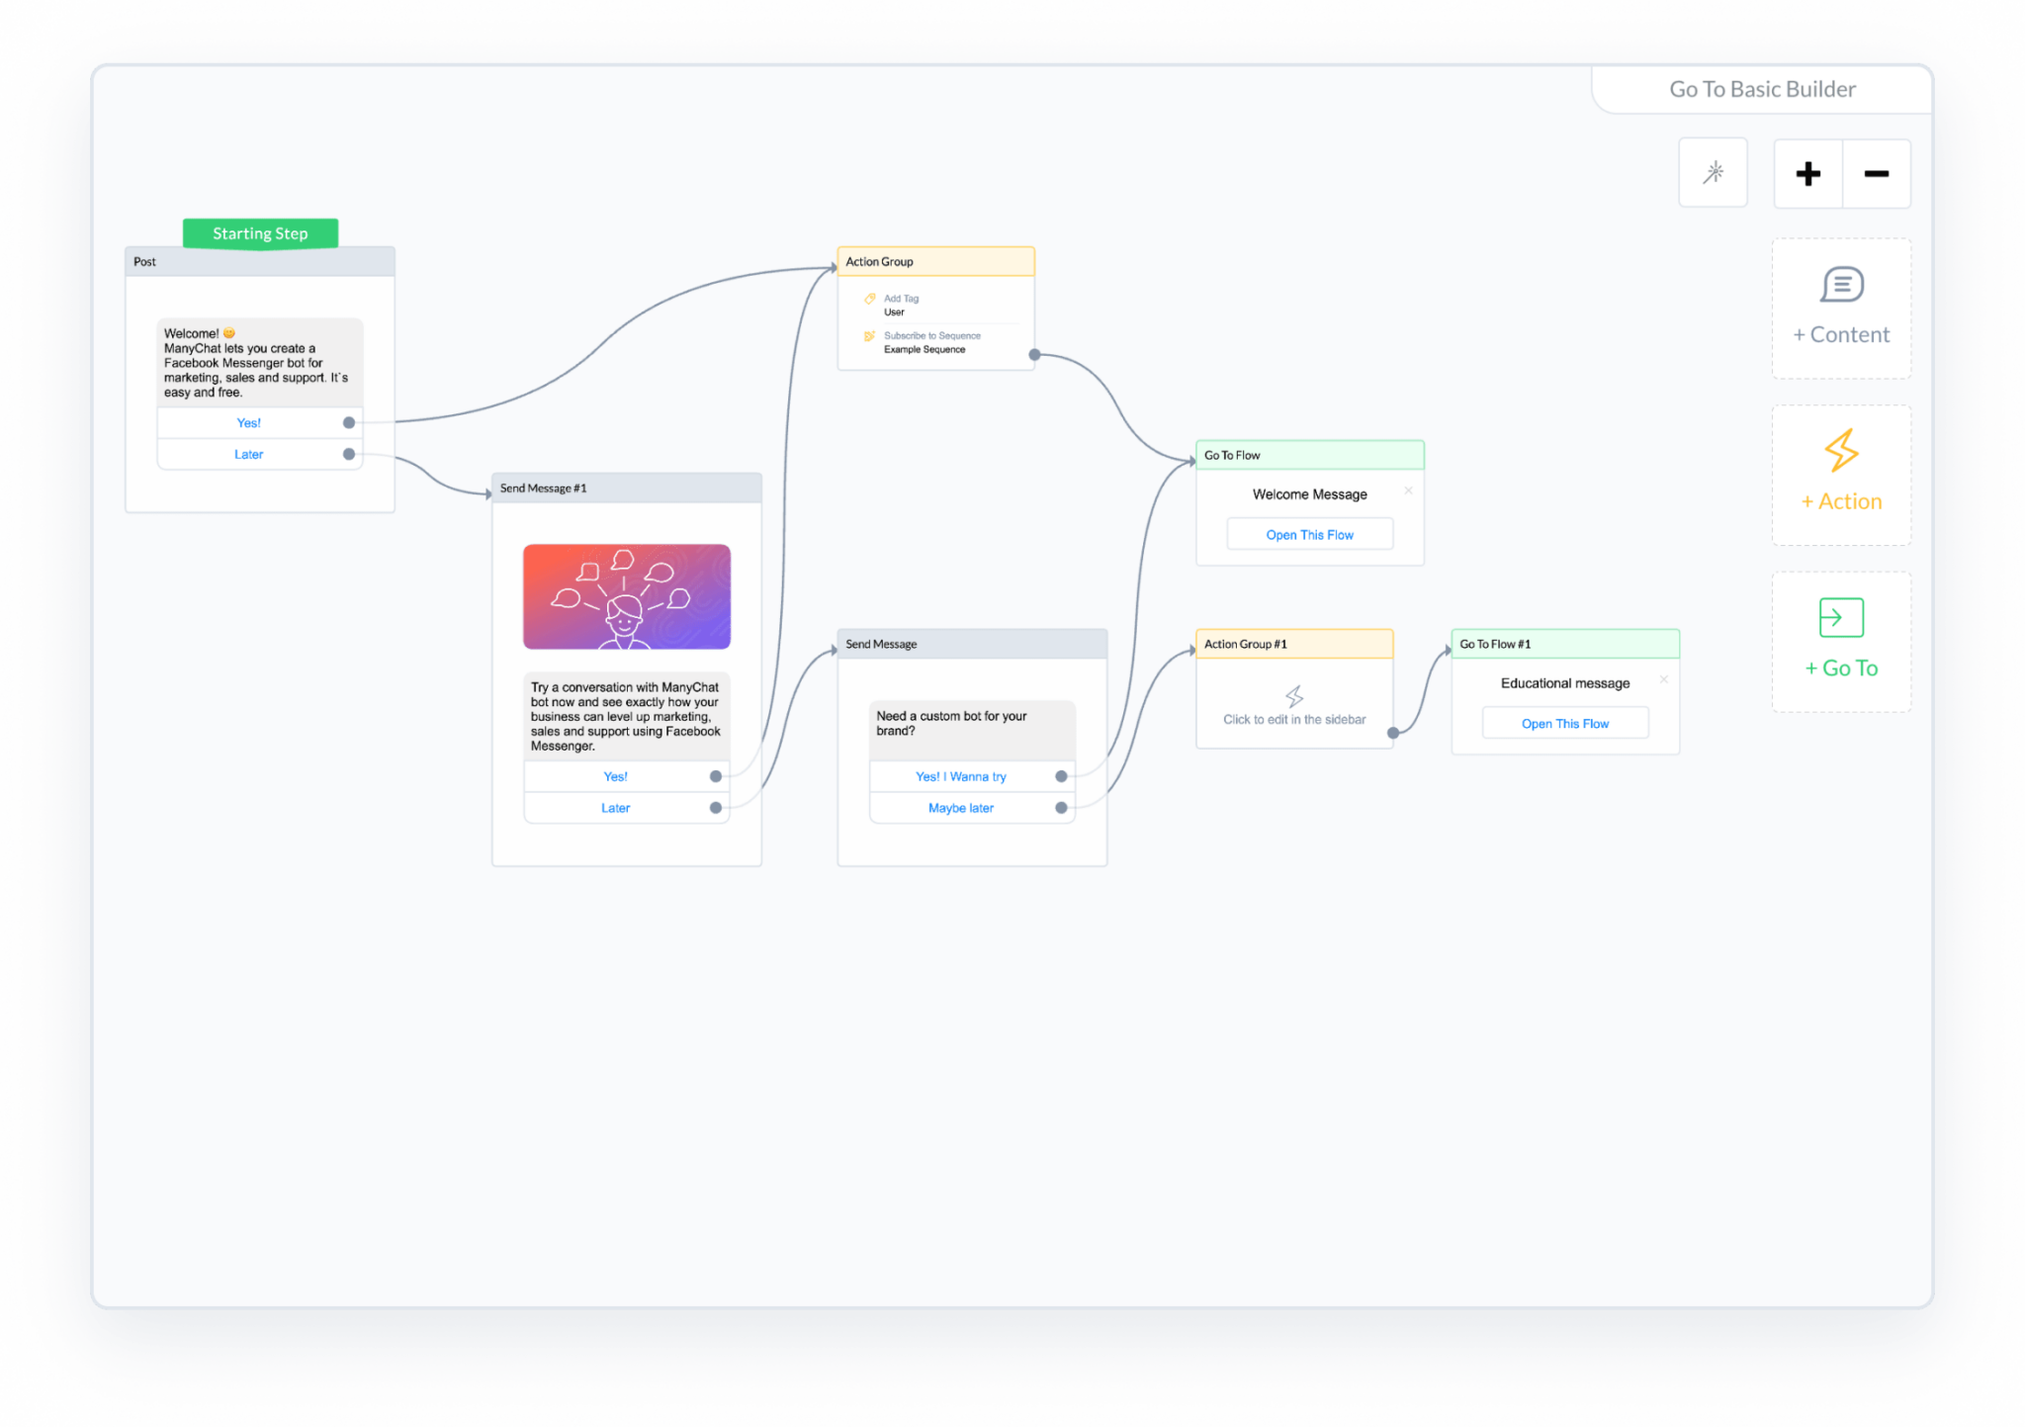
Task: Click connector dot beside Later in Post
Action: tap(348, 455)
